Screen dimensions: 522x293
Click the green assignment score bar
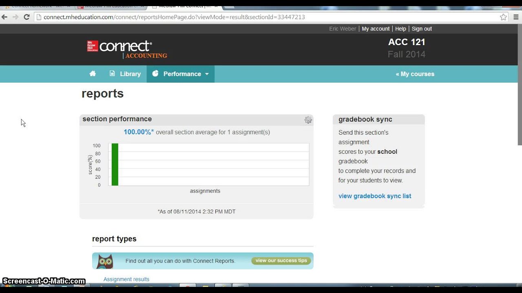coord(115,164)
